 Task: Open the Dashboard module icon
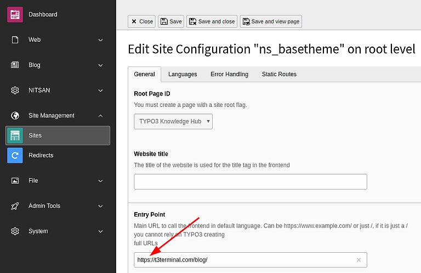click(x=15, y=14)
